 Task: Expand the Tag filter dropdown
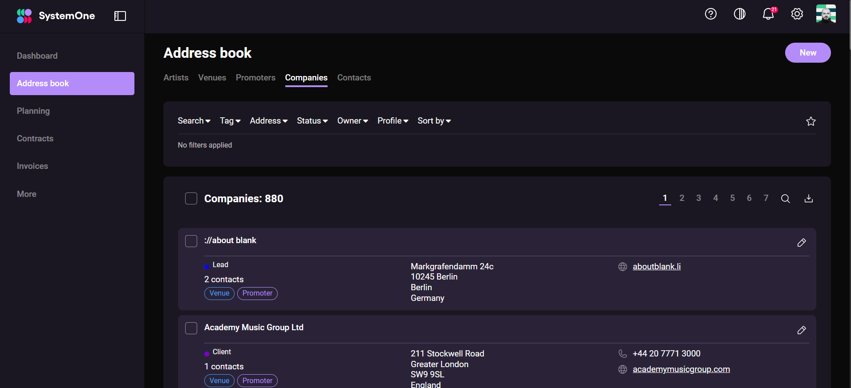(x=230, y=121)
